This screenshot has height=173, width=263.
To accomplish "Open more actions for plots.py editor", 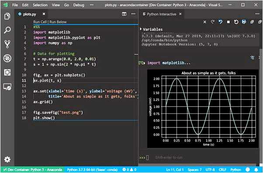I will pos(134,14).
